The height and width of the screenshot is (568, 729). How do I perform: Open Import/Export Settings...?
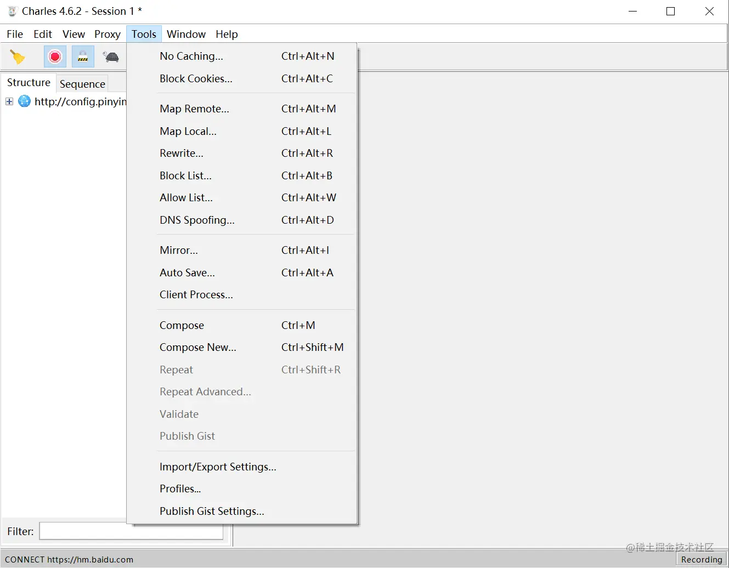point(242,467)
